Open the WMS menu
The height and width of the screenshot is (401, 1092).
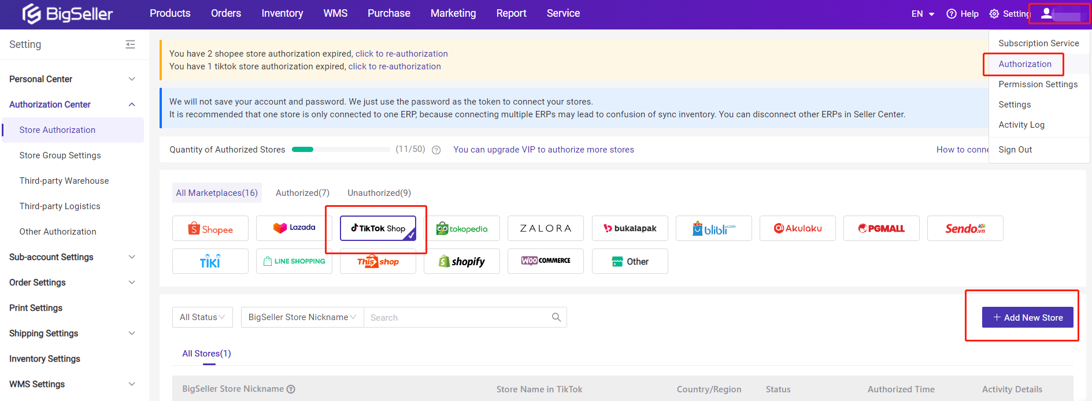pos(335,13)
